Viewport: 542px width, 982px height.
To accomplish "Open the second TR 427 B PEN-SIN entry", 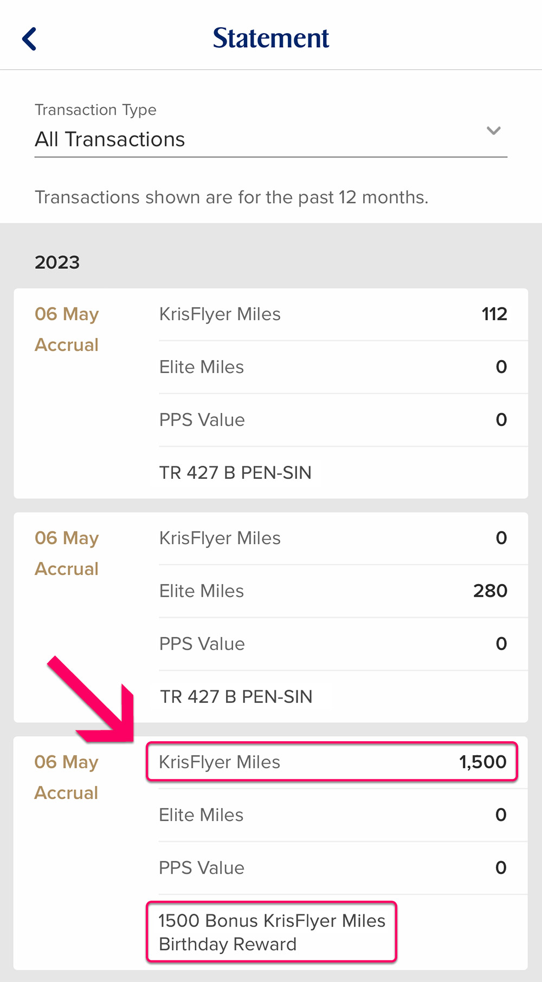I will 236,696.
